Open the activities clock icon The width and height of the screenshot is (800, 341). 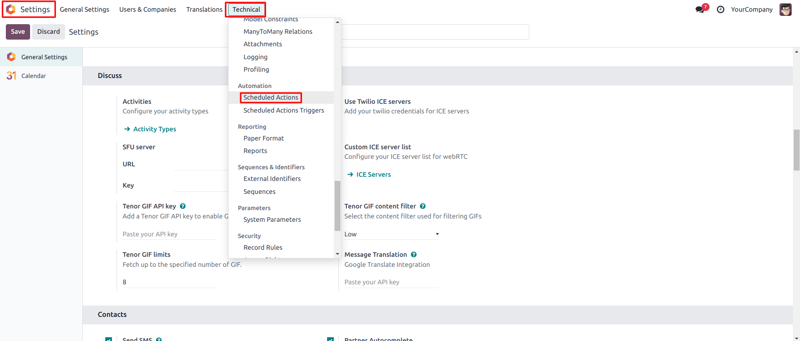pos(720,10)
